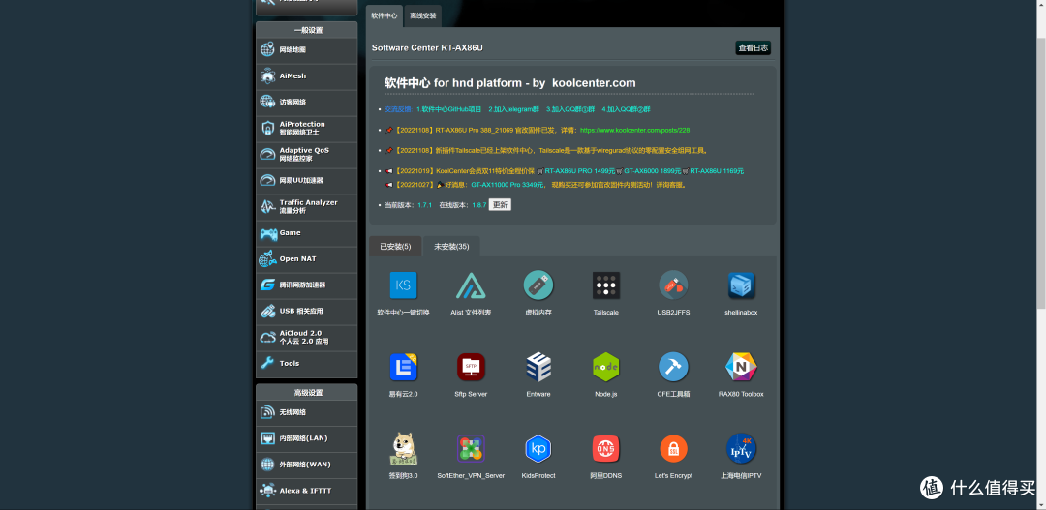Open 外部网络(WAN) settings

(307, 465)
